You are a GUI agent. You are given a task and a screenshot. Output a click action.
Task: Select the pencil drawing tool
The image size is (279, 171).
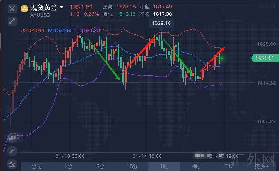click(x=12, y=151)
